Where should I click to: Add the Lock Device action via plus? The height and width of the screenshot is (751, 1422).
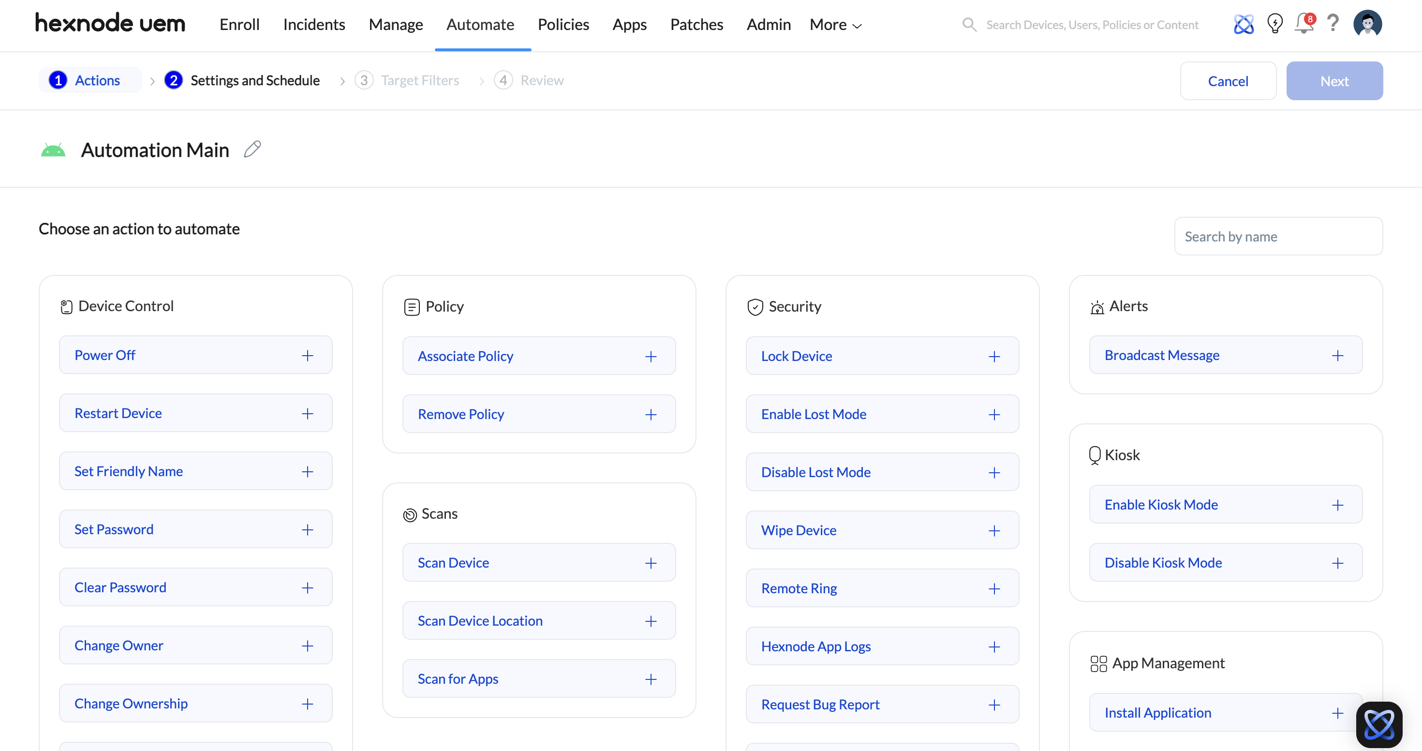click(x=994, y=357)
